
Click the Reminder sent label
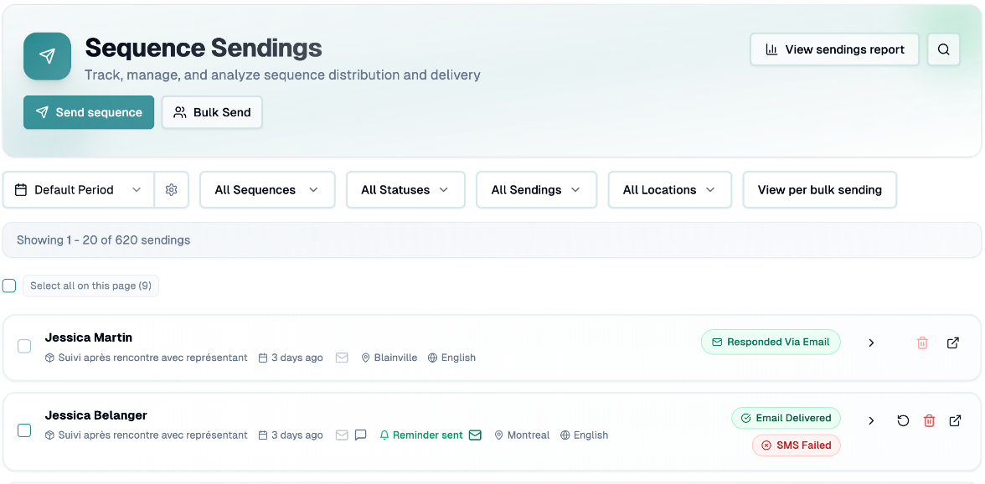pyautogui.click(x=428, y=435)
